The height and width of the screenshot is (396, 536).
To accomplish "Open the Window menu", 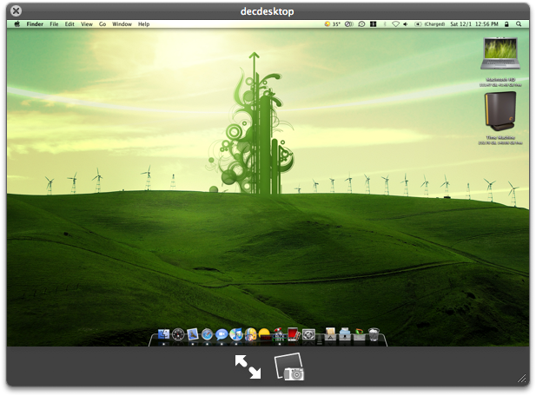I will 122,24.
